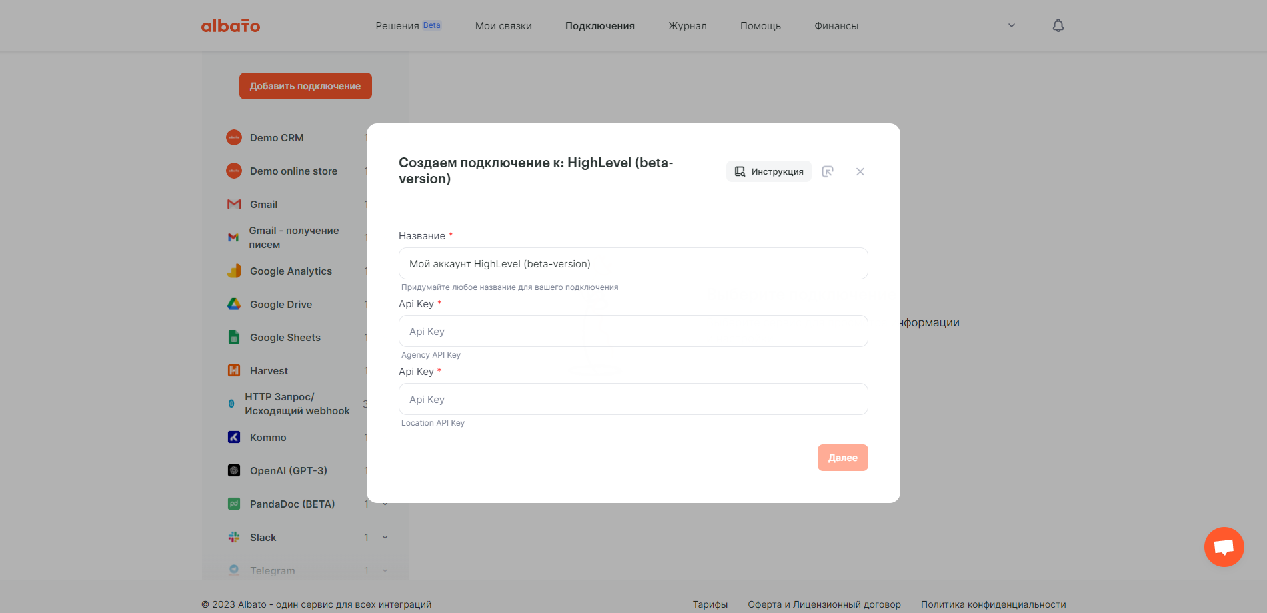This screenshot has width=1267, height=613.
Task: Select OpenAI (GPT-3) in the list
Action: click(289, 470)
